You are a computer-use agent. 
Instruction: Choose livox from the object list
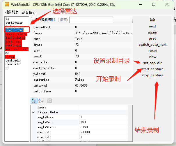pos(10,57)
